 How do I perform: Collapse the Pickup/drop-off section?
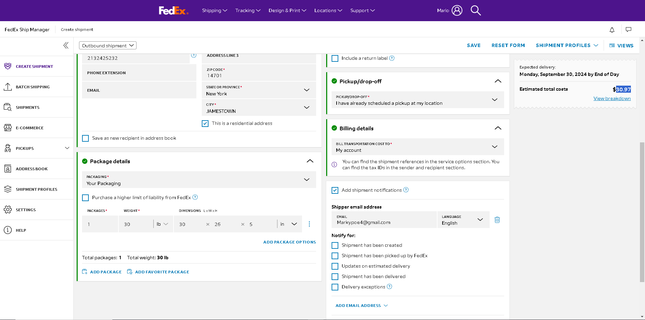[498, 81]
